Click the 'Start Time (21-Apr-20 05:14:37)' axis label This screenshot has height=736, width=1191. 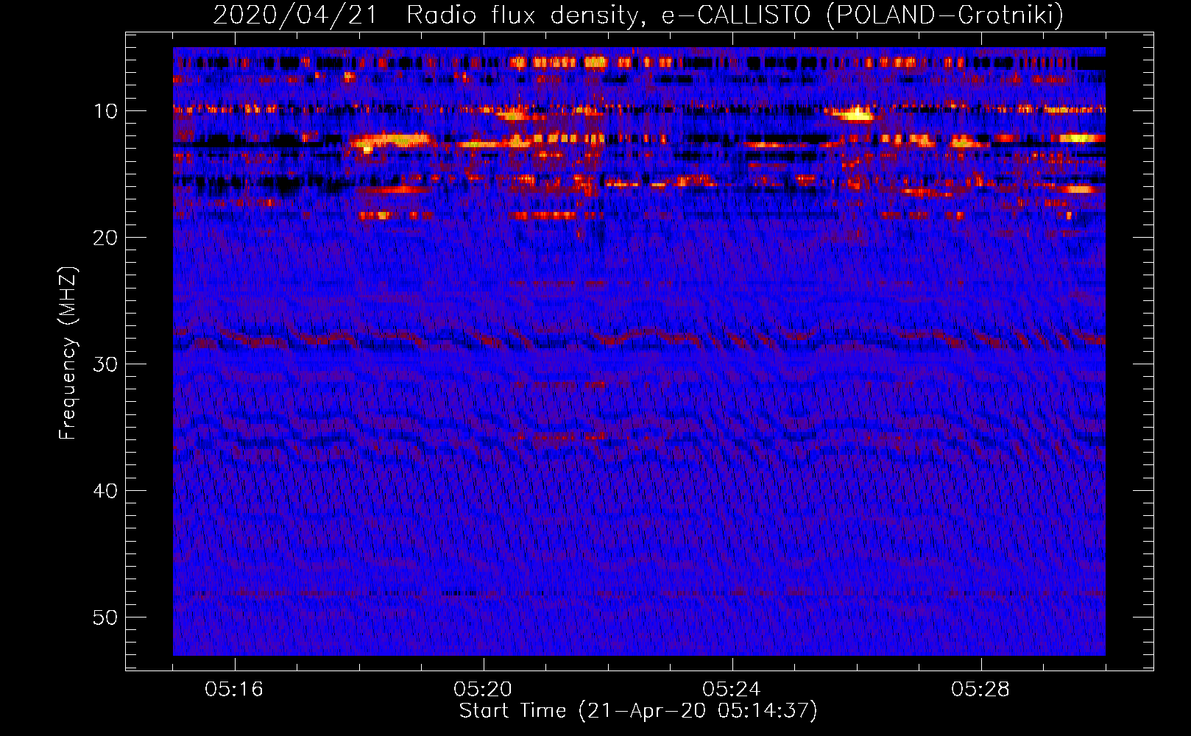(638, 711)
